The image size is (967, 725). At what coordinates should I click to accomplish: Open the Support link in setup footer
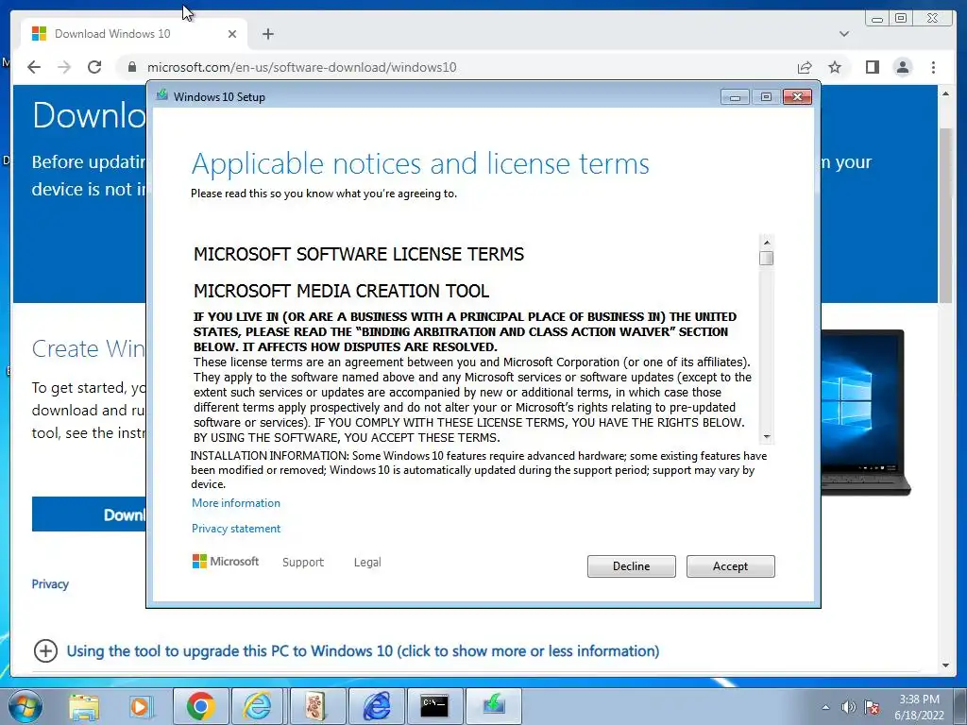pos(303,563)
